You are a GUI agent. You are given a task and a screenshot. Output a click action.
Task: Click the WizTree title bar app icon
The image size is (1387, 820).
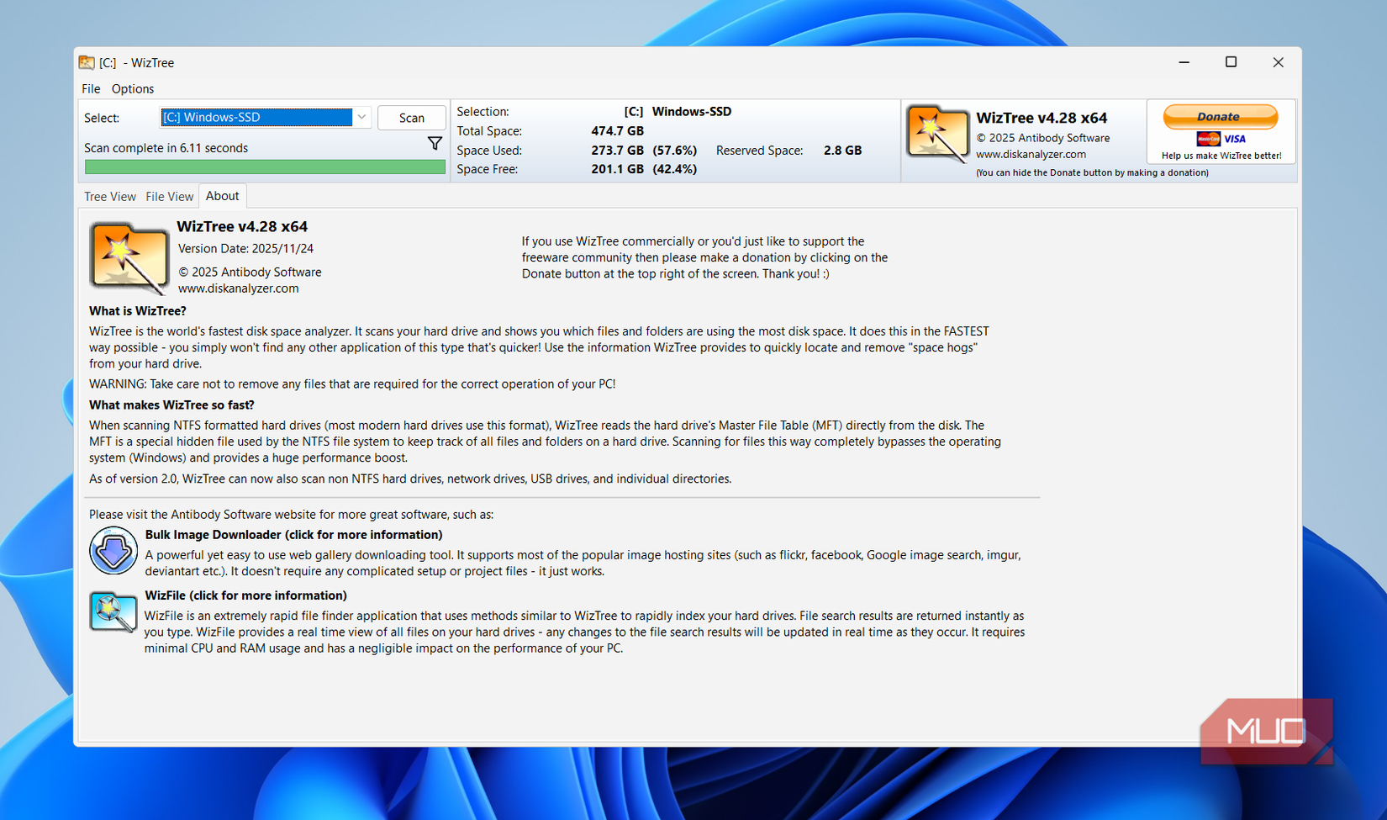pos(87,62)
